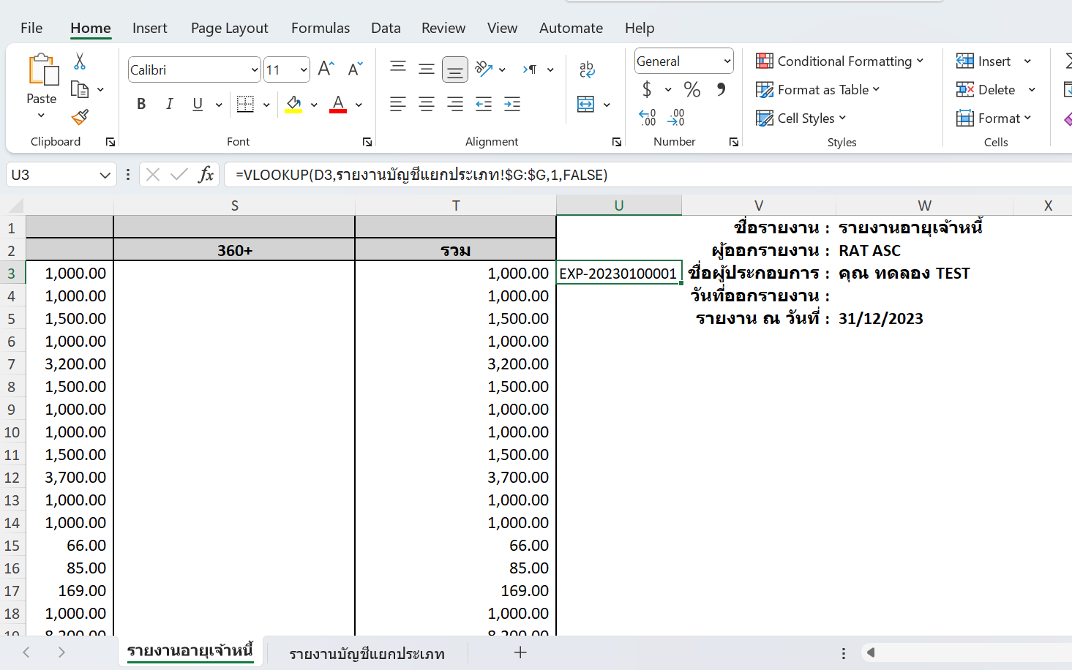1072x670 pixels.
Task: Click Insert in the Cells group
Action: pyautogui.click(x=984, y=61)
